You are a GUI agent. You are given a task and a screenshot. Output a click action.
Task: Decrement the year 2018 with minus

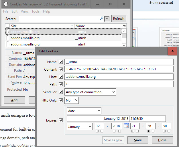pos(119,131)
